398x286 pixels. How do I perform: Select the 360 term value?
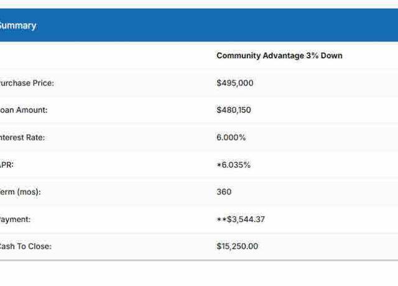(x=224, y=192)
